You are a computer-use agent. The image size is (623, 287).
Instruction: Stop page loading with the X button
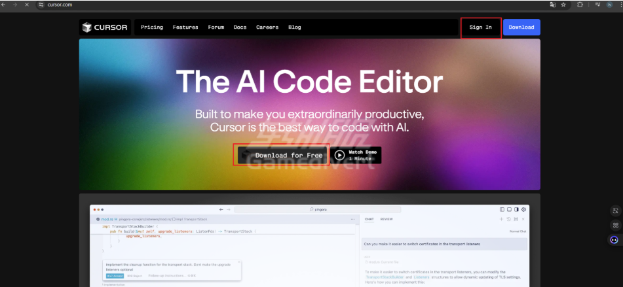point(26,5)
